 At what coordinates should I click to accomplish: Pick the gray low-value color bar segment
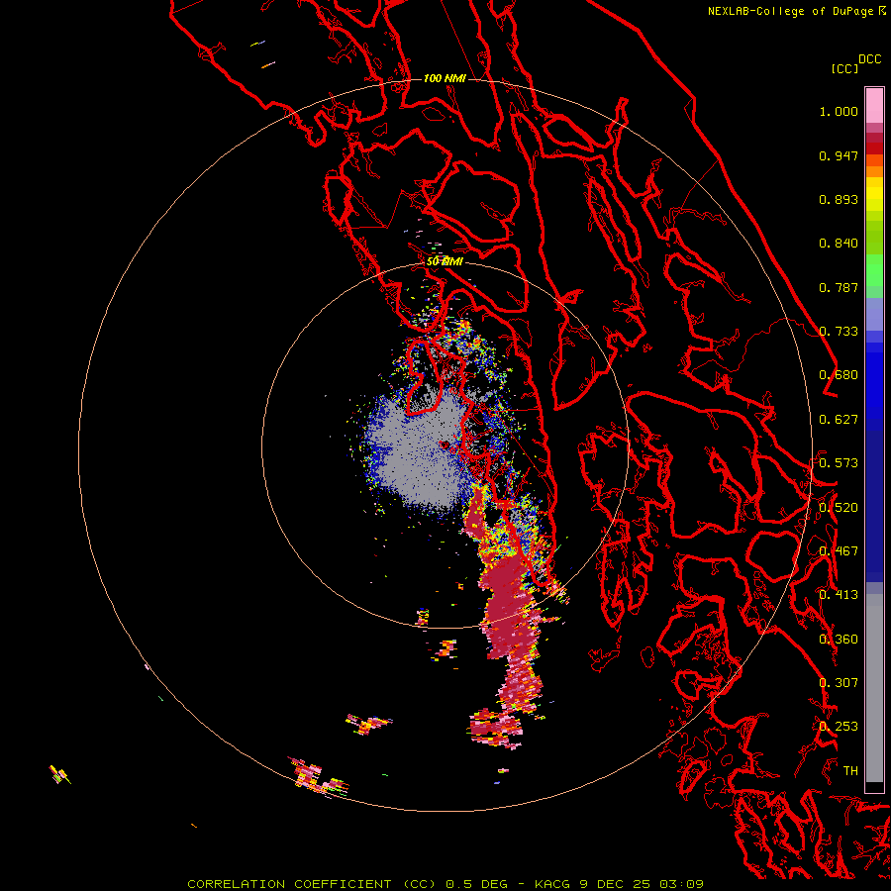pos(874,688)
